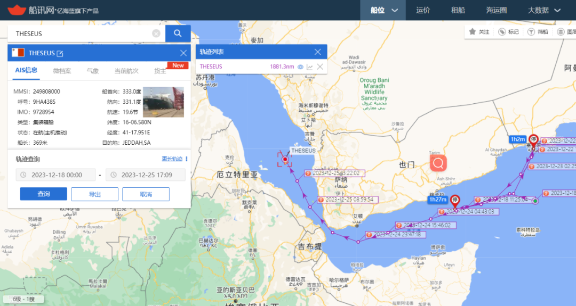Clear the THESEUS search text

(156, 34)
